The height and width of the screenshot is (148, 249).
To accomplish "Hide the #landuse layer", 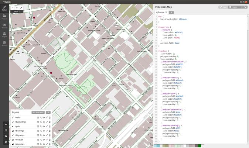I will (x=44, y=140).
